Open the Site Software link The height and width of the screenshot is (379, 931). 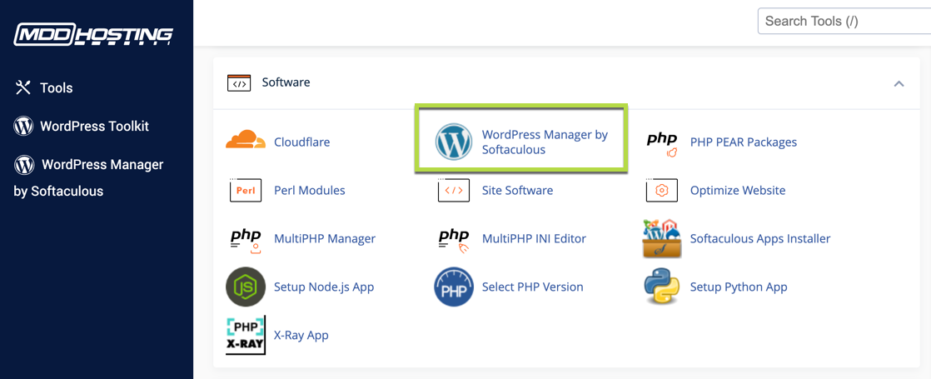pos(517,191)
